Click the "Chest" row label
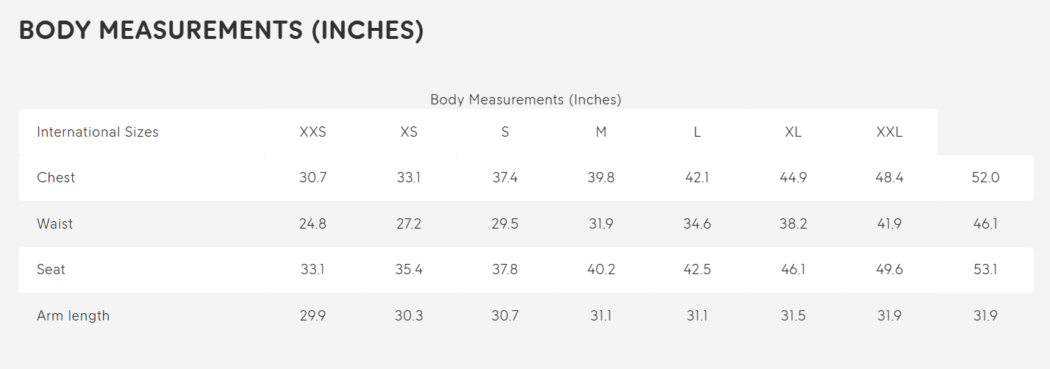 click(x=56, y=178)
